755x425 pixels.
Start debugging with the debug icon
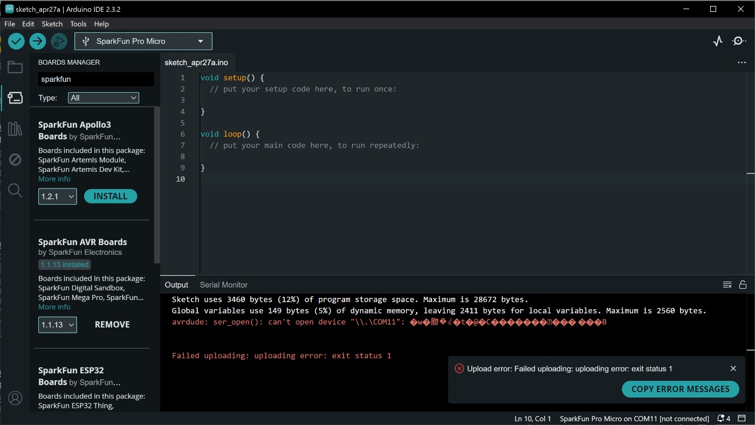point(59,41)
